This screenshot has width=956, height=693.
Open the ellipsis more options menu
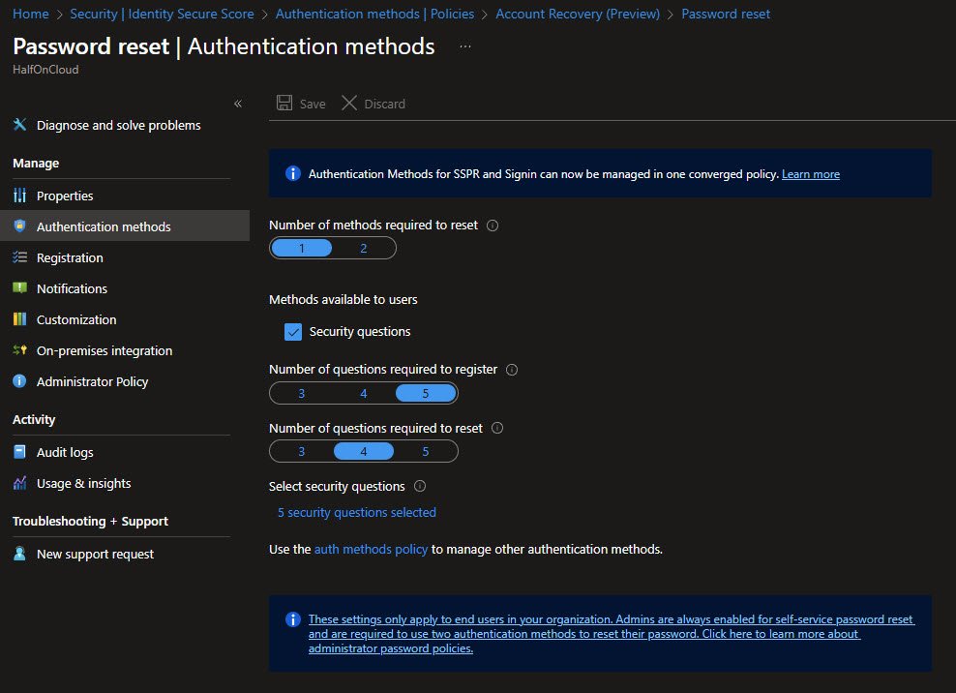click(x=465, y=46)
